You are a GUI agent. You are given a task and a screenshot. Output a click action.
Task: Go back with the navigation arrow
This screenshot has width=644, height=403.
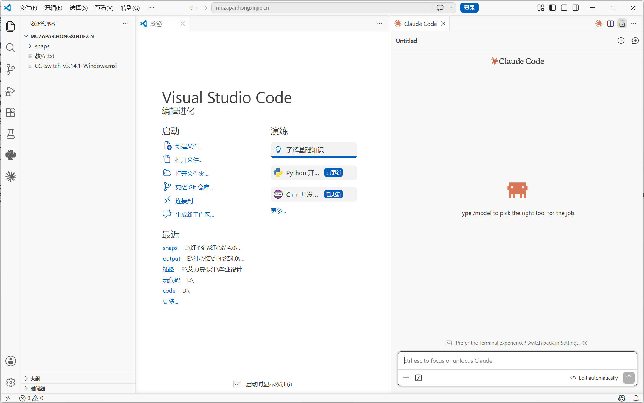pyautogui.click(x=193, y=8)
